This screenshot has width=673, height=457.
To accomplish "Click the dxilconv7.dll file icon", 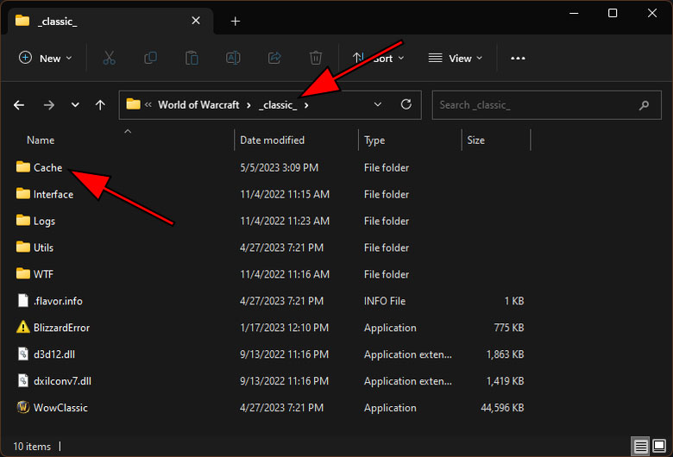I will click(x=23, y=380).
